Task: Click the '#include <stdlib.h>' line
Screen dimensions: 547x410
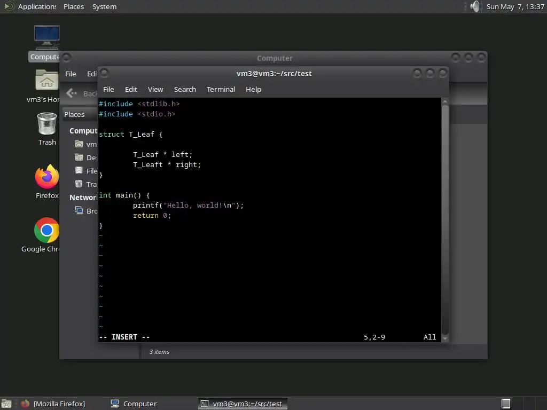Action: (139, 104)
